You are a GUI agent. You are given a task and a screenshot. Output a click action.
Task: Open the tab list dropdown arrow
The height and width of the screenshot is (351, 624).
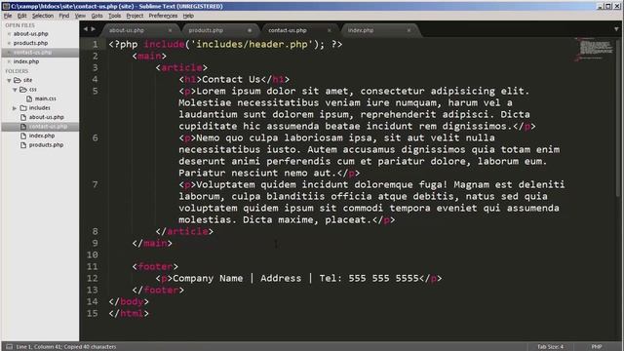[616, 29]
